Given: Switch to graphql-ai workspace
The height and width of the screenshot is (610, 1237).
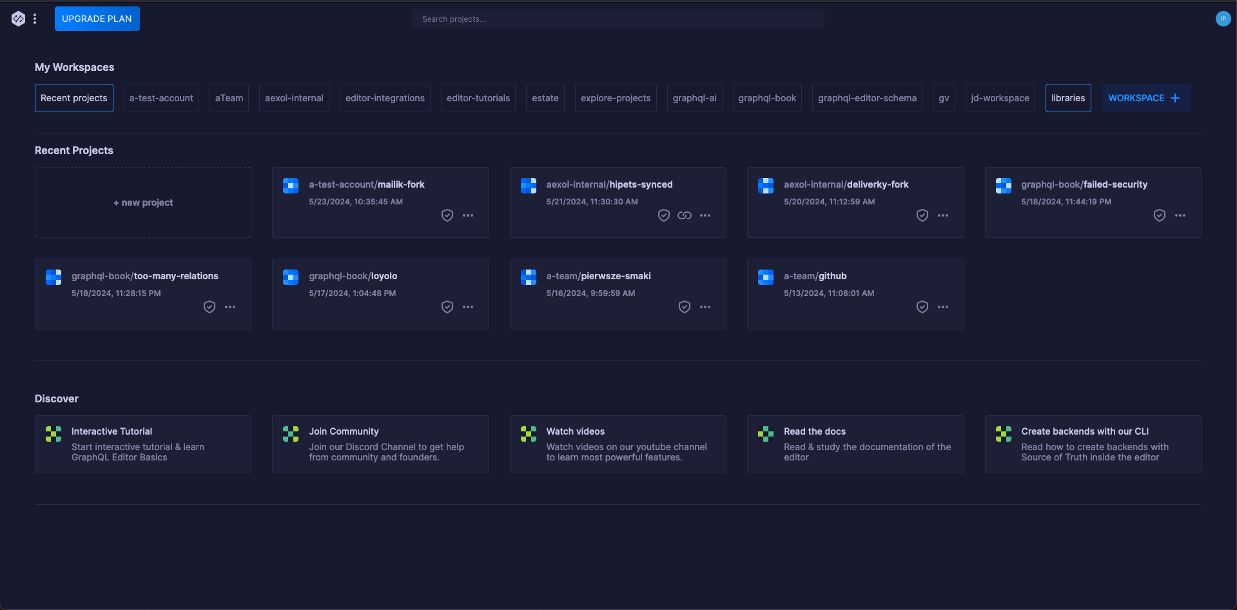Looking at the screenshot, I should pyautogui.click(x=694, y=98).
